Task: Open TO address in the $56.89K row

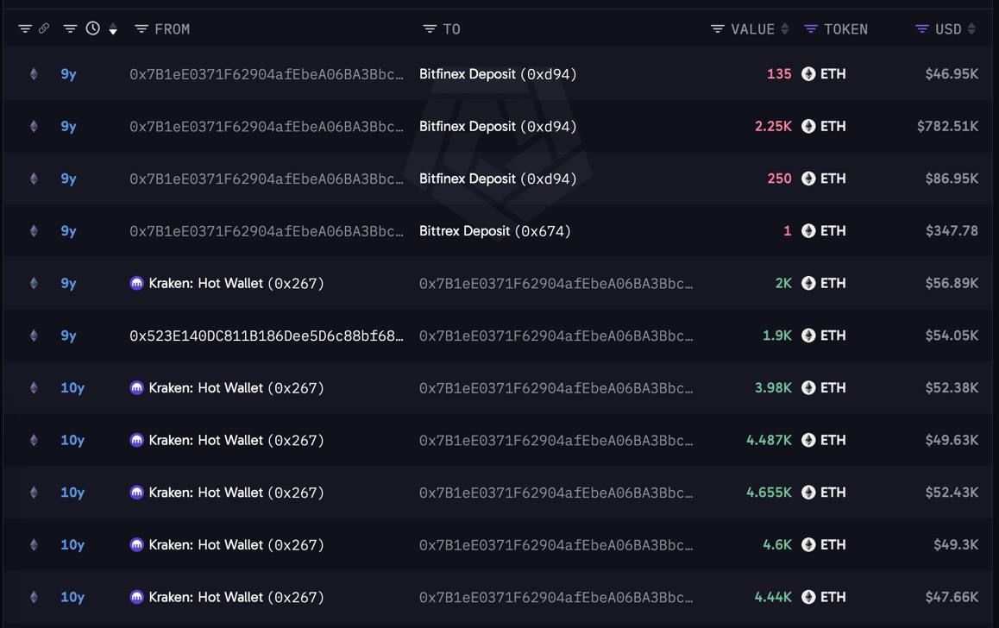Action: point(556,283)
